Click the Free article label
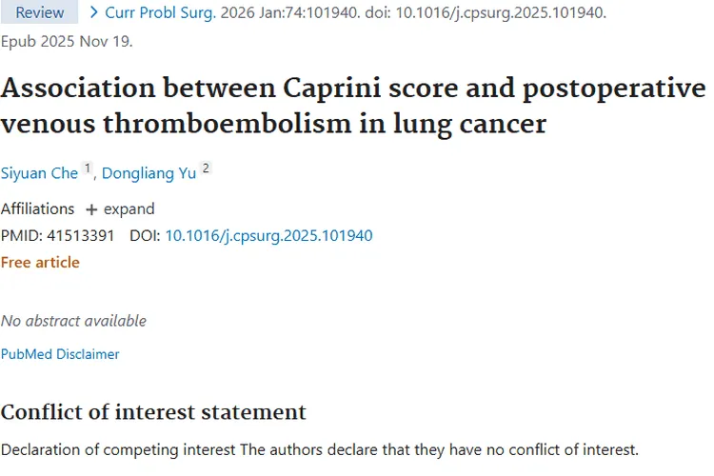714x476 pixels. [40, 262]
